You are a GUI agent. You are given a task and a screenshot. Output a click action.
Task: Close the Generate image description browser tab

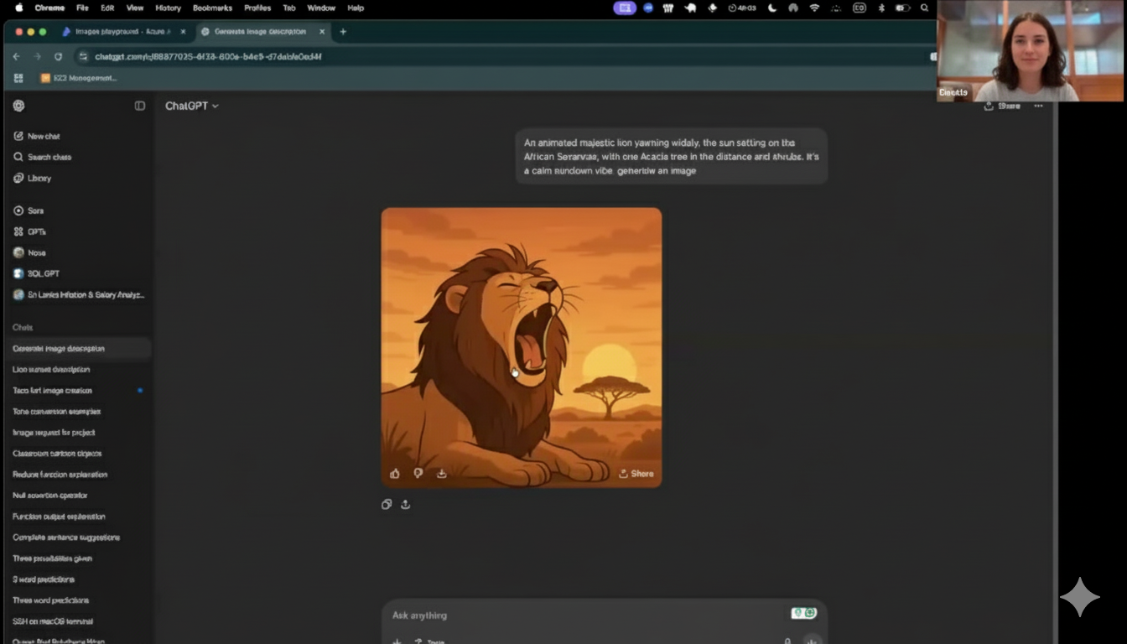tap(322, 32)
